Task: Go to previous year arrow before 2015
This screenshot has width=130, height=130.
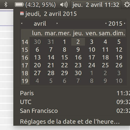Action: (106, 23)
